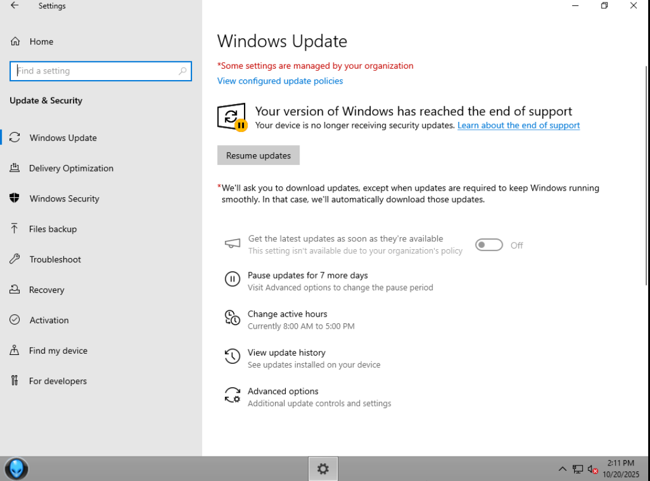Screen dimensions: 650x481
Task: Click Resume updates button
Action: click(258, 155)
